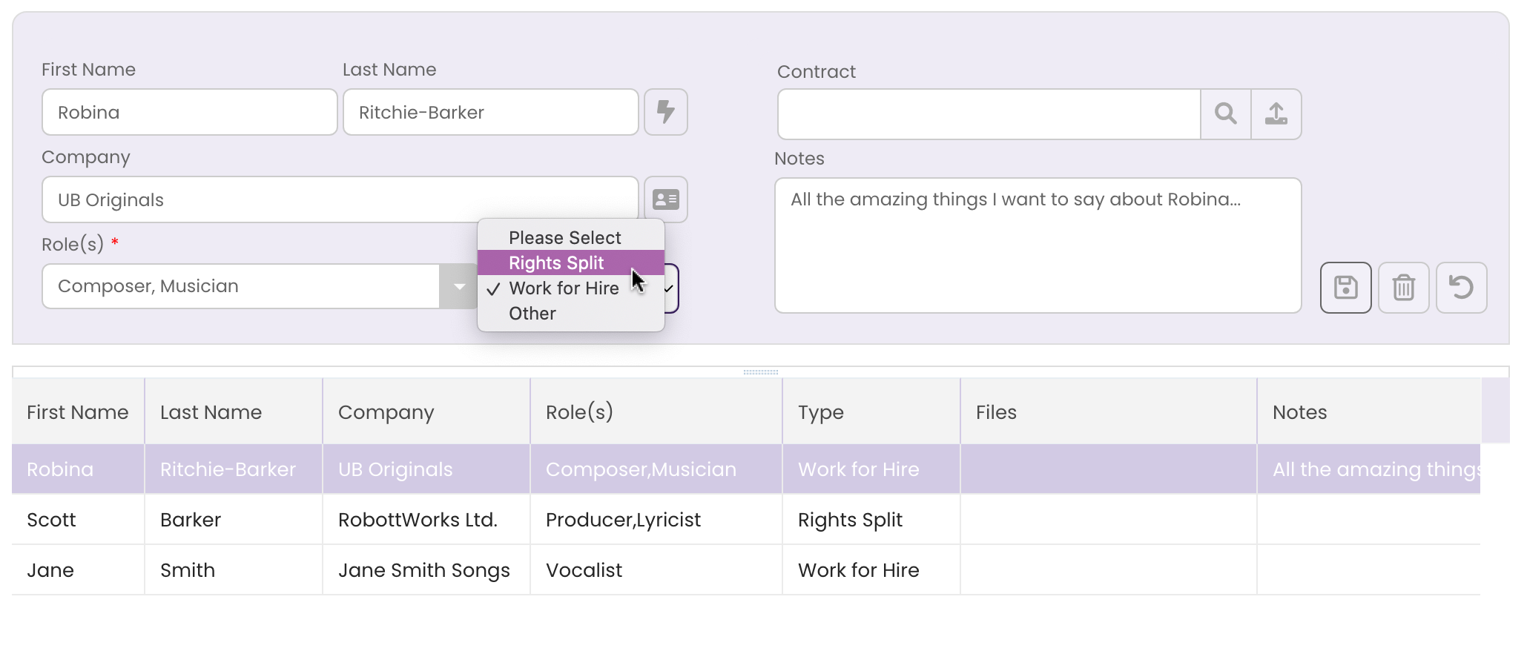Click the 'Smith' last name cell
Screen dimensions: 1527x654
pos(234,570)
